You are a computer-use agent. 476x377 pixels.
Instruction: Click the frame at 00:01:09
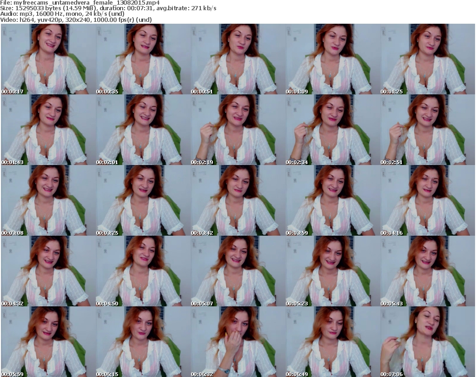coord(332,59)
